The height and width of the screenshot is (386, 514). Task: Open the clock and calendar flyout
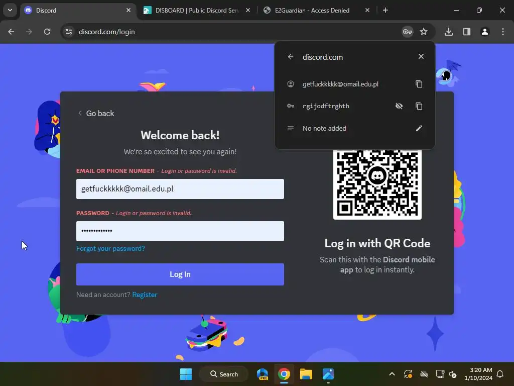pyautogui.click(x=478, y=374)
